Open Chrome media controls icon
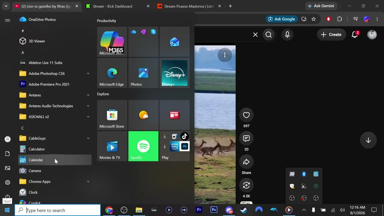 (x=355, y=19)
